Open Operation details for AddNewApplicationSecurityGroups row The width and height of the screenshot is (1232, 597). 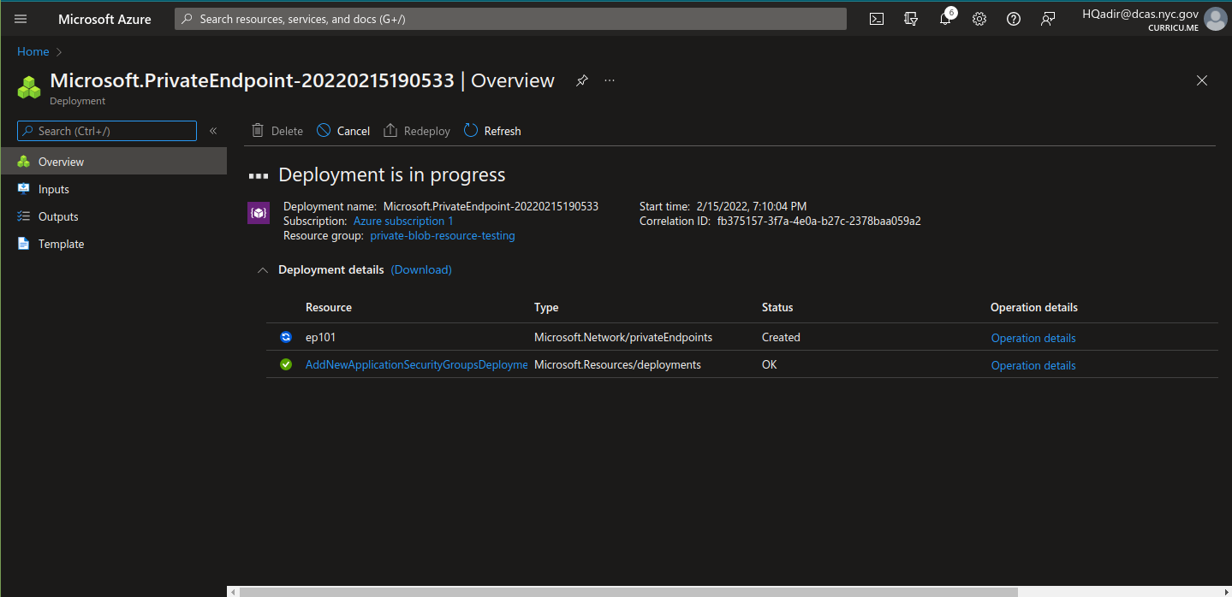(x=1033, y=365)
